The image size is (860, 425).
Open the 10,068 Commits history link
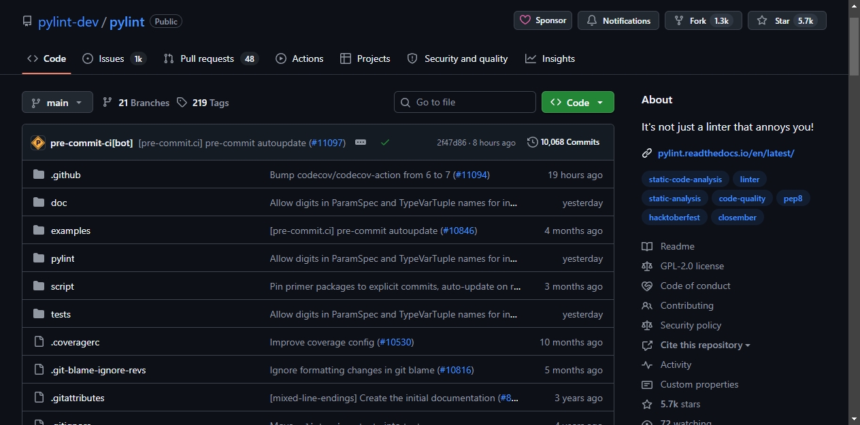pos(563,142)
